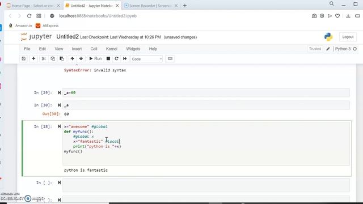Move selected cell up with the arrow
Image resolution: width=363 pixels, height=204 pixels.
(x=72, y=59)
